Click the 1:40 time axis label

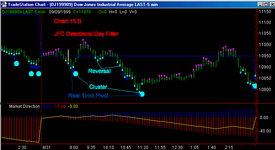tap(211, 148)
